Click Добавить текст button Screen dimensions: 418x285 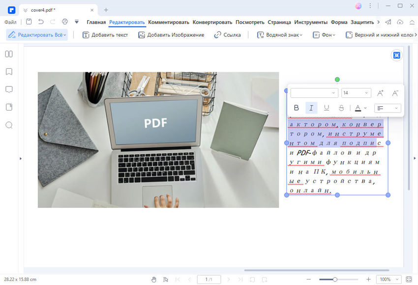coord(105,35)
